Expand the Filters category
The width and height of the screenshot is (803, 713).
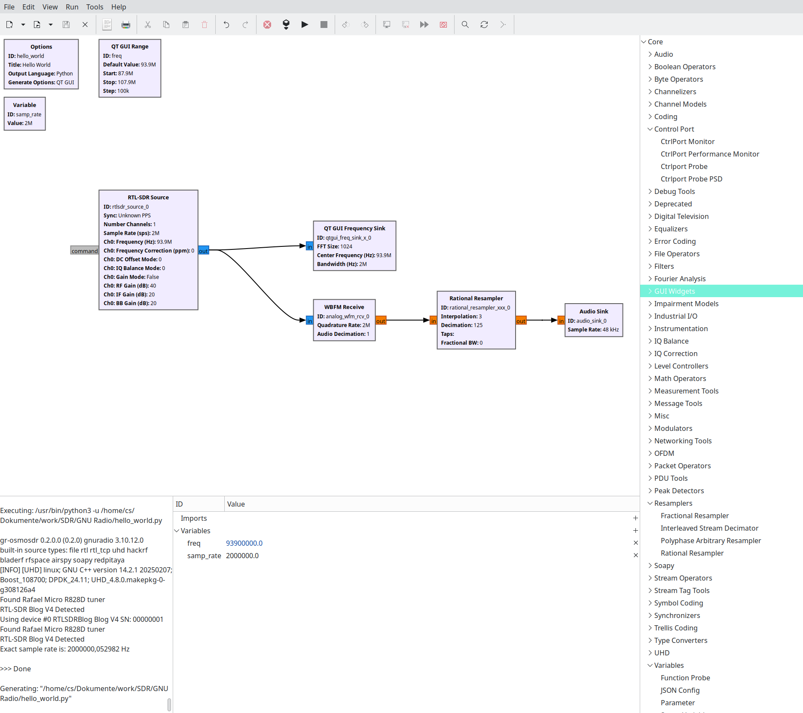pos(650,266)
